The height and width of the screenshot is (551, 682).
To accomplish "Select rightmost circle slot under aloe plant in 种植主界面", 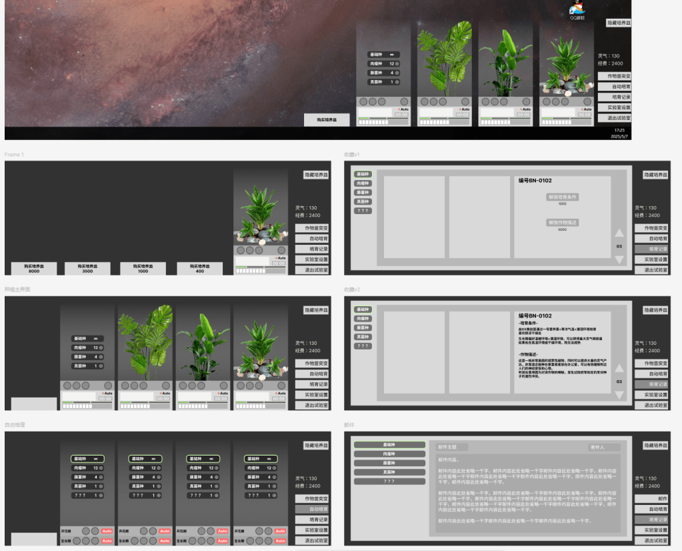I will pos(282,386).
